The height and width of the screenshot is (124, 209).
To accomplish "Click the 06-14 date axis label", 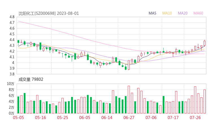I will tap(107, 118).
